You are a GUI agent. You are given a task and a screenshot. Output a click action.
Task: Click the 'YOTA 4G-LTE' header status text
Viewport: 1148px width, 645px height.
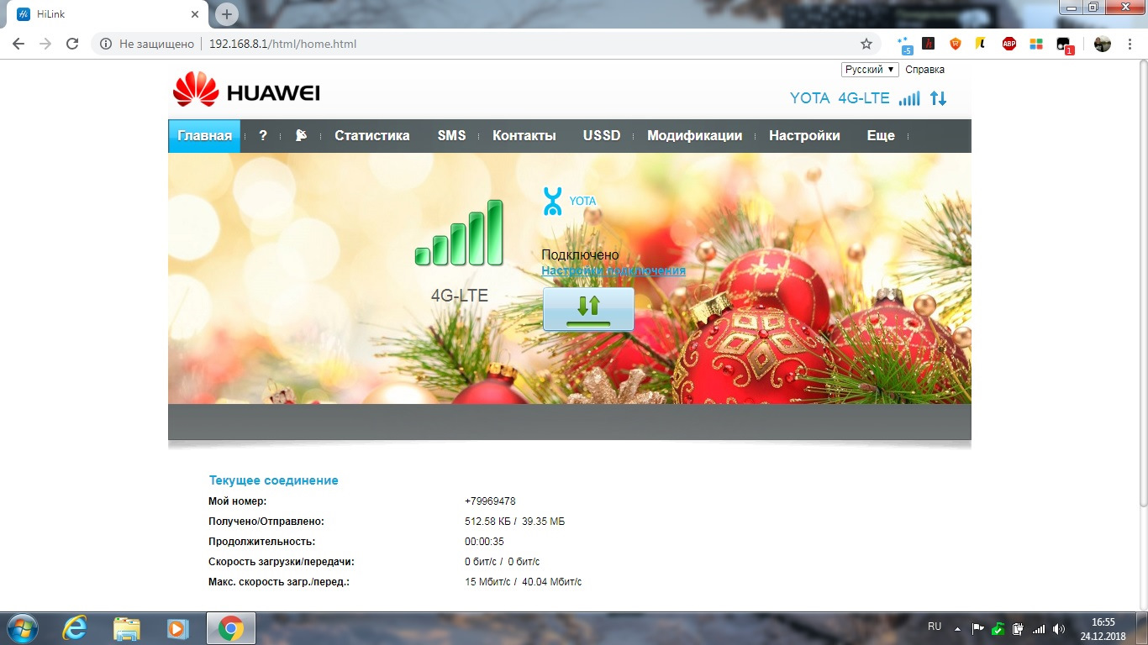coord(840,98)
